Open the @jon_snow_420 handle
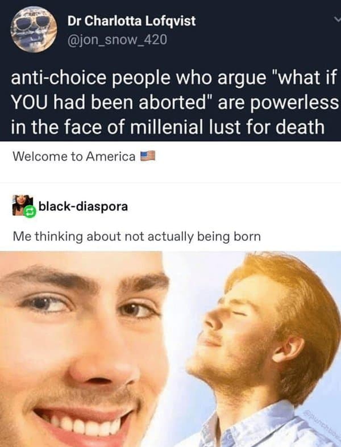Image resolution: width=341 pixels, height=447 pixels. [x=117, y=40]
